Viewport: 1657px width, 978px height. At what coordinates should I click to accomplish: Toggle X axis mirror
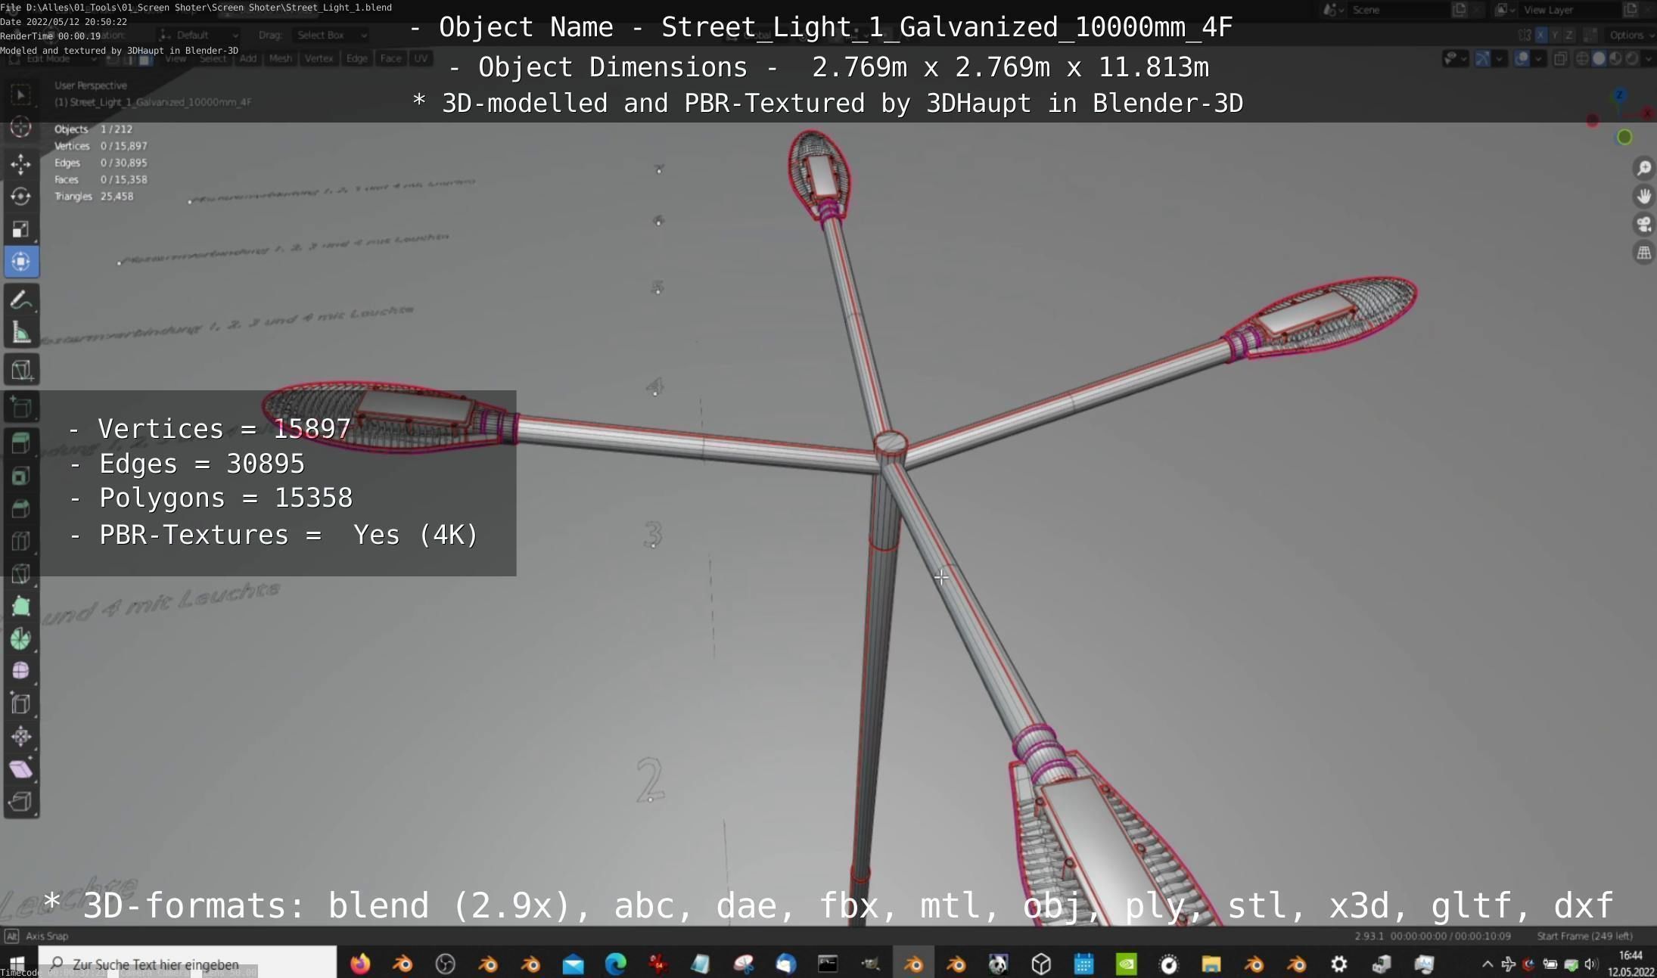(1541, 36)
